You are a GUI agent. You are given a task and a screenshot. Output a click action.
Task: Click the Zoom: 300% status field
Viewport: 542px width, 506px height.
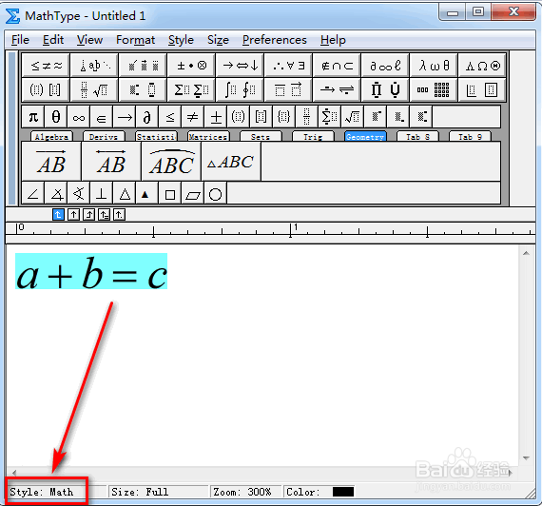tap(246, 492)
